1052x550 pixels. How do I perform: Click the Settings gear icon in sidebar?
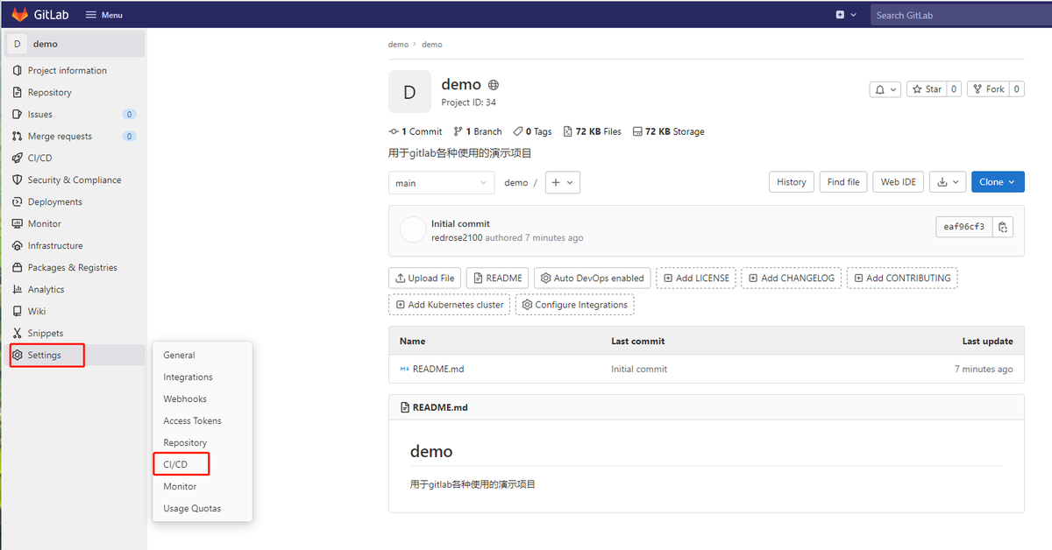pyautogui.click(x=18, y=355)
